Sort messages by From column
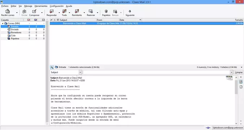 pos(108,20)
